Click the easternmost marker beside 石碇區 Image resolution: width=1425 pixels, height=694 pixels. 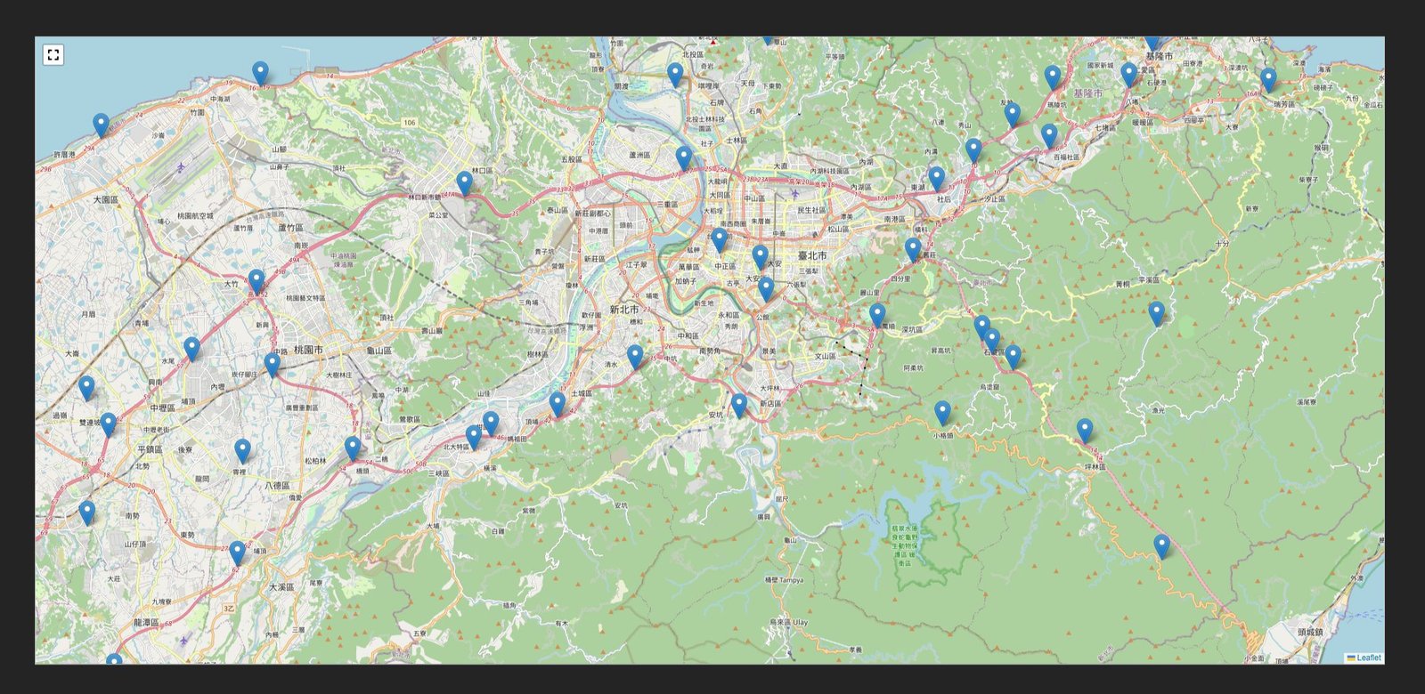1012,358
